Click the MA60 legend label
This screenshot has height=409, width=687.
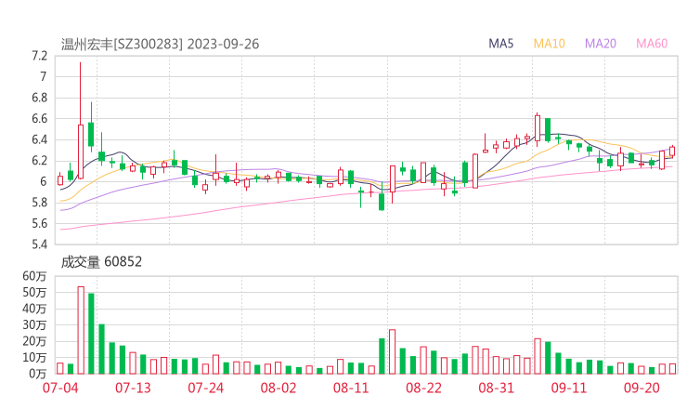point(652,44)
